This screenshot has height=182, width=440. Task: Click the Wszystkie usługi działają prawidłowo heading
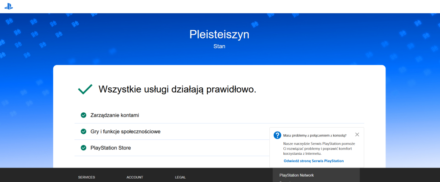[177, 89]
